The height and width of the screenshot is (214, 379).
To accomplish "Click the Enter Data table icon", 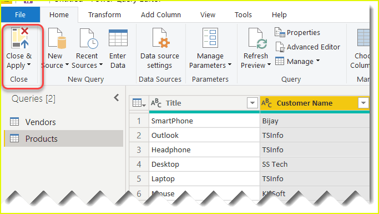I will (118, 38).
